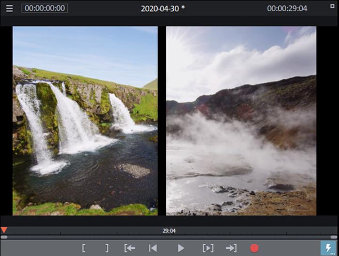Set the range out-point with right bracket
The width and height of the screenshot is (339, 256).
point(107,248)
